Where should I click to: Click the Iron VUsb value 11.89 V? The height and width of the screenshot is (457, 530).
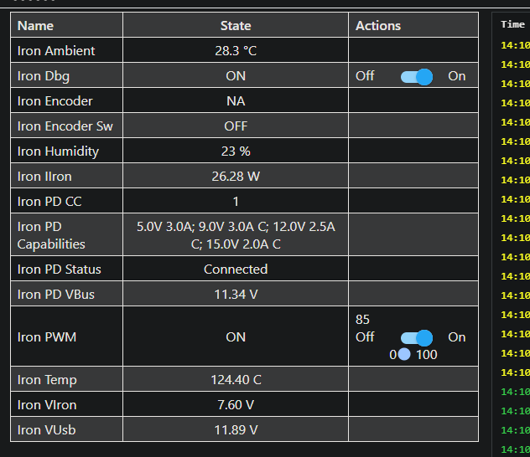click(236, 430)
